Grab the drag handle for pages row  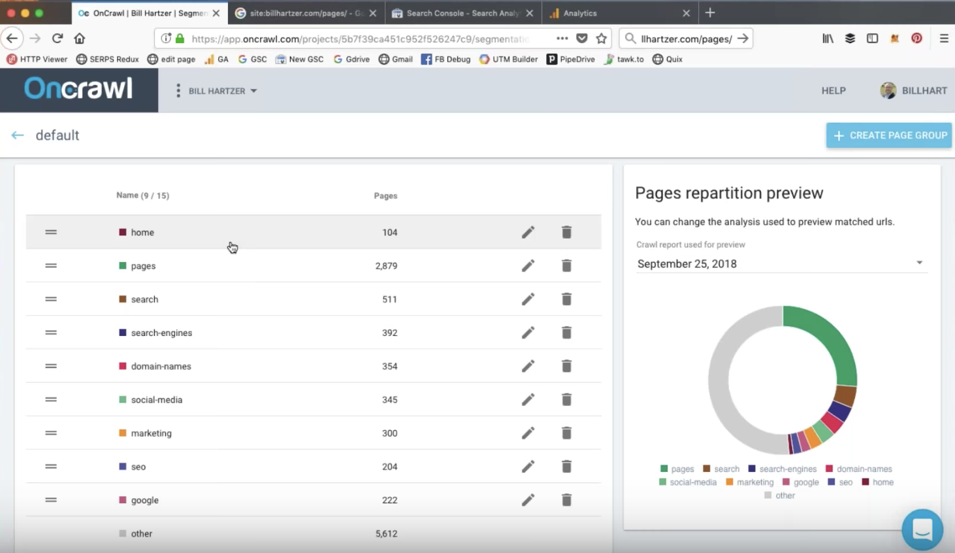point(51,265)
